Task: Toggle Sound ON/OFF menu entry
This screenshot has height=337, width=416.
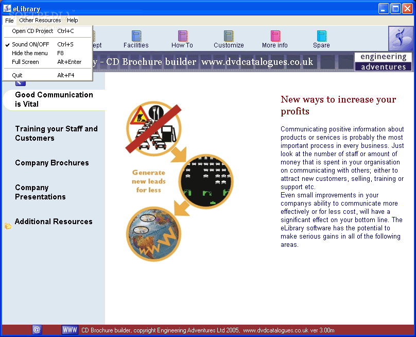Action: click(x=47, y=44)
